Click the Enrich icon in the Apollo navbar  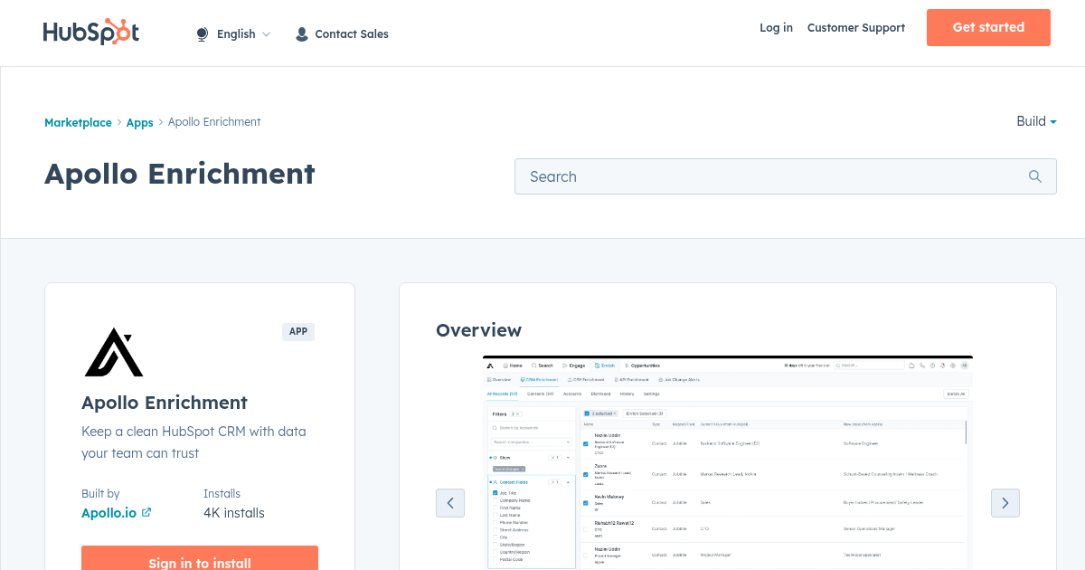pyautogui.click(x=598, y=366)
